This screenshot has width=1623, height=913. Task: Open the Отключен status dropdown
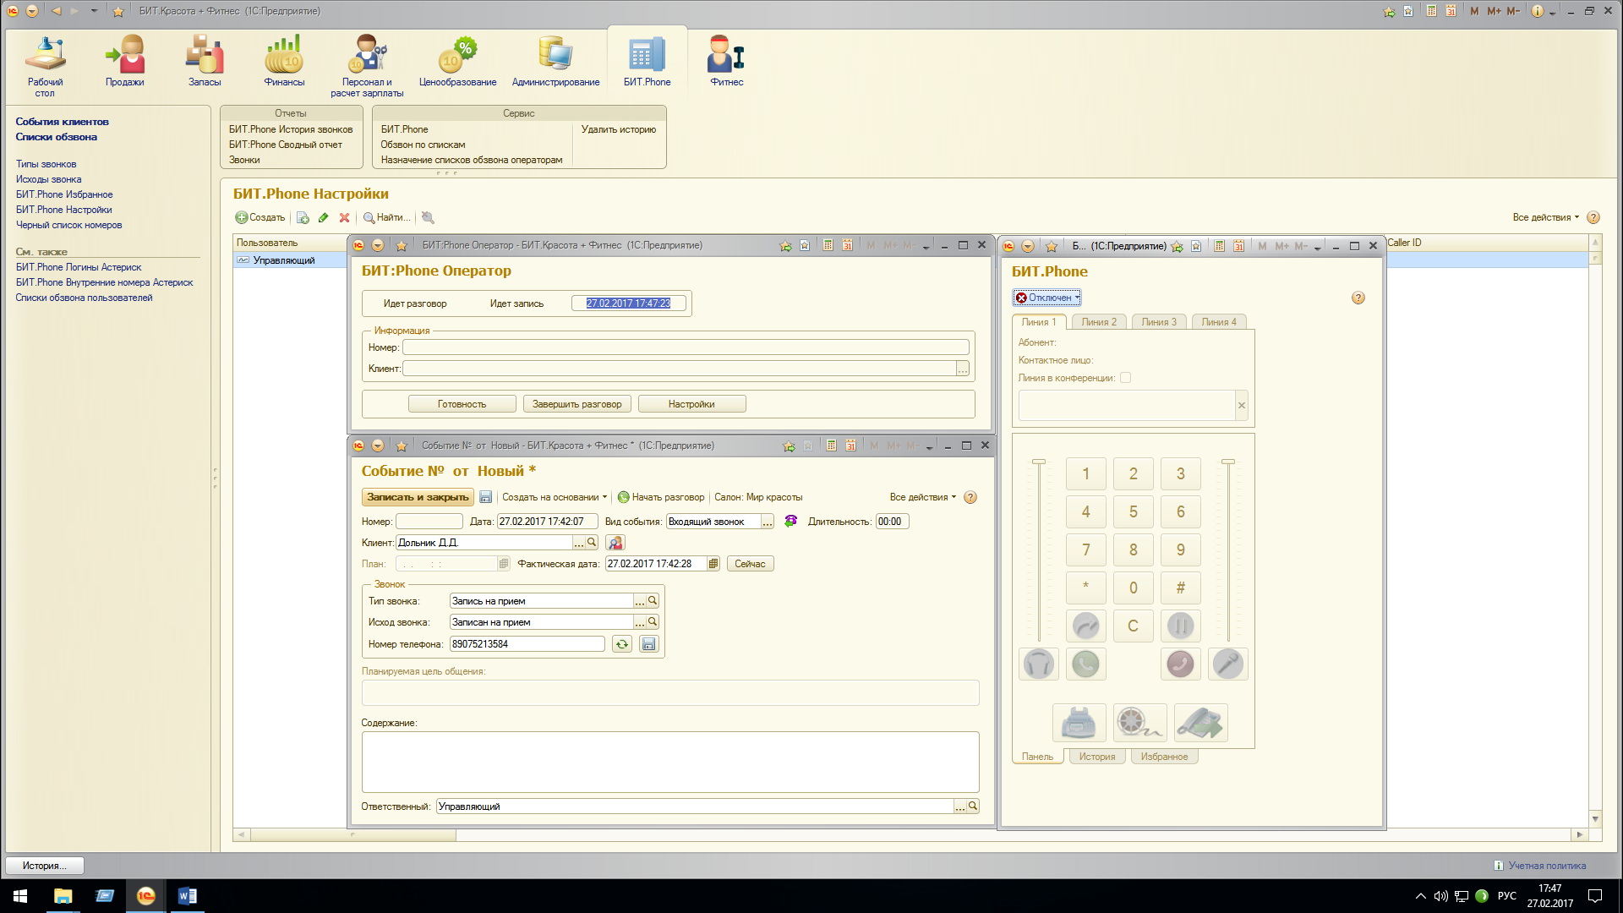pyautogui.click(x=1046, y=298)
